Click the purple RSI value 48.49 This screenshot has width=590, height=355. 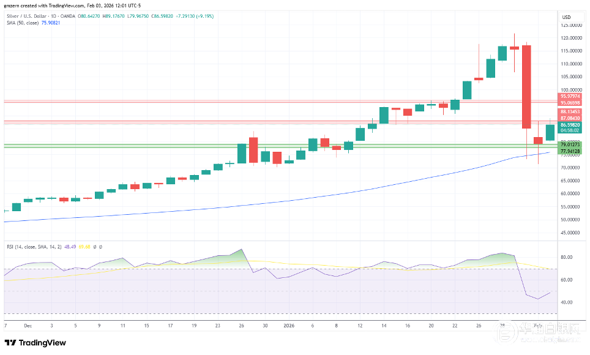(x=70, y=247)
